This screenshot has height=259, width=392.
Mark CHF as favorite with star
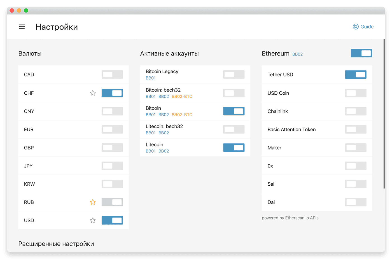click(x=93, y=93)
